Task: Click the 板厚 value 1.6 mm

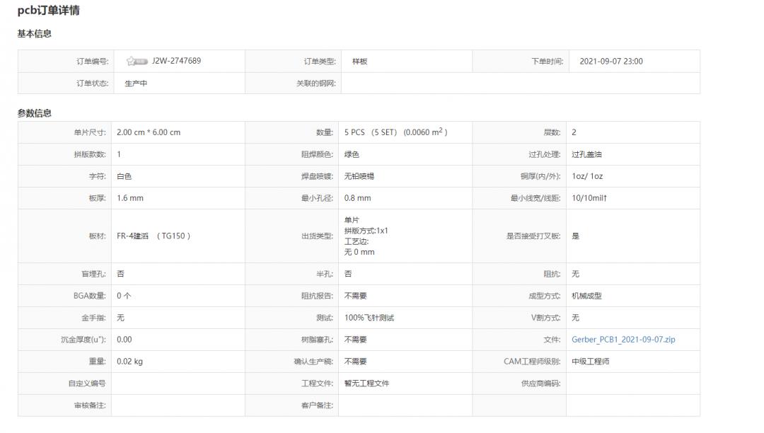Action: [130, 197]
